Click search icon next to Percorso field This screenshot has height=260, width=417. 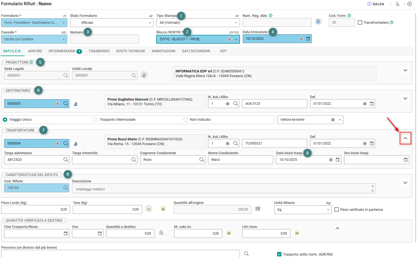click(246, 254)
